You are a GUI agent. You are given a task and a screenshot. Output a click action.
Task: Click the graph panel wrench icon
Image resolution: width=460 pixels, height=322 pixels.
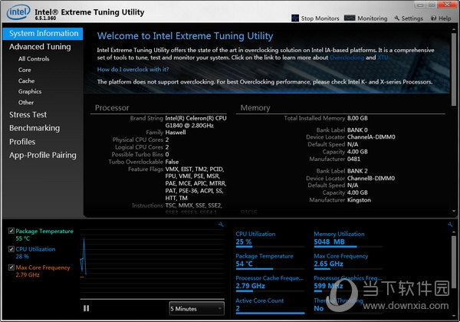click(221, 225)
